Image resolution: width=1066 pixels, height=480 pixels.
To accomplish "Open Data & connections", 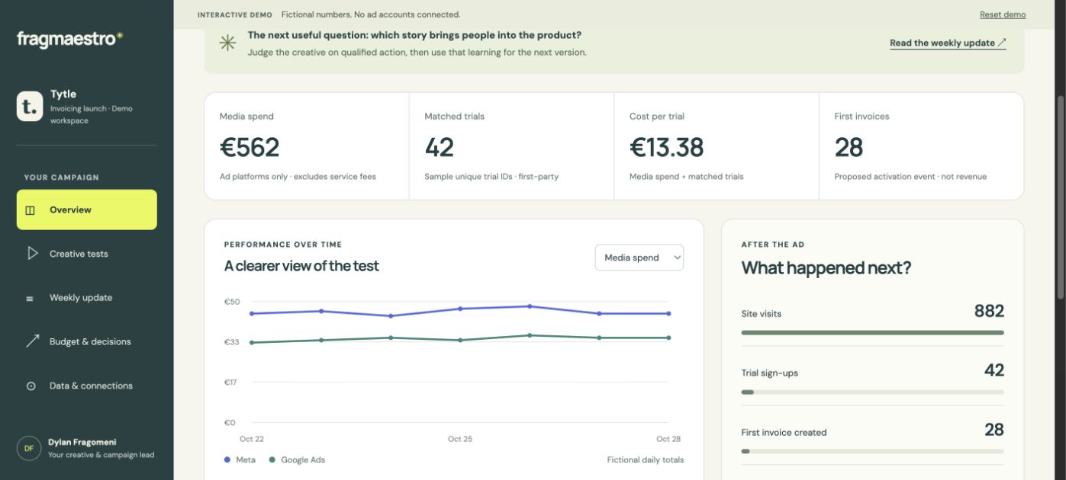I will 87,386.
